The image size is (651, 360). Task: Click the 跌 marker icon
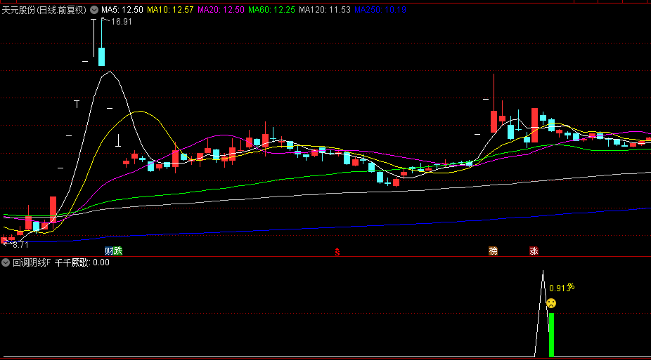click(x=118, y=251)
